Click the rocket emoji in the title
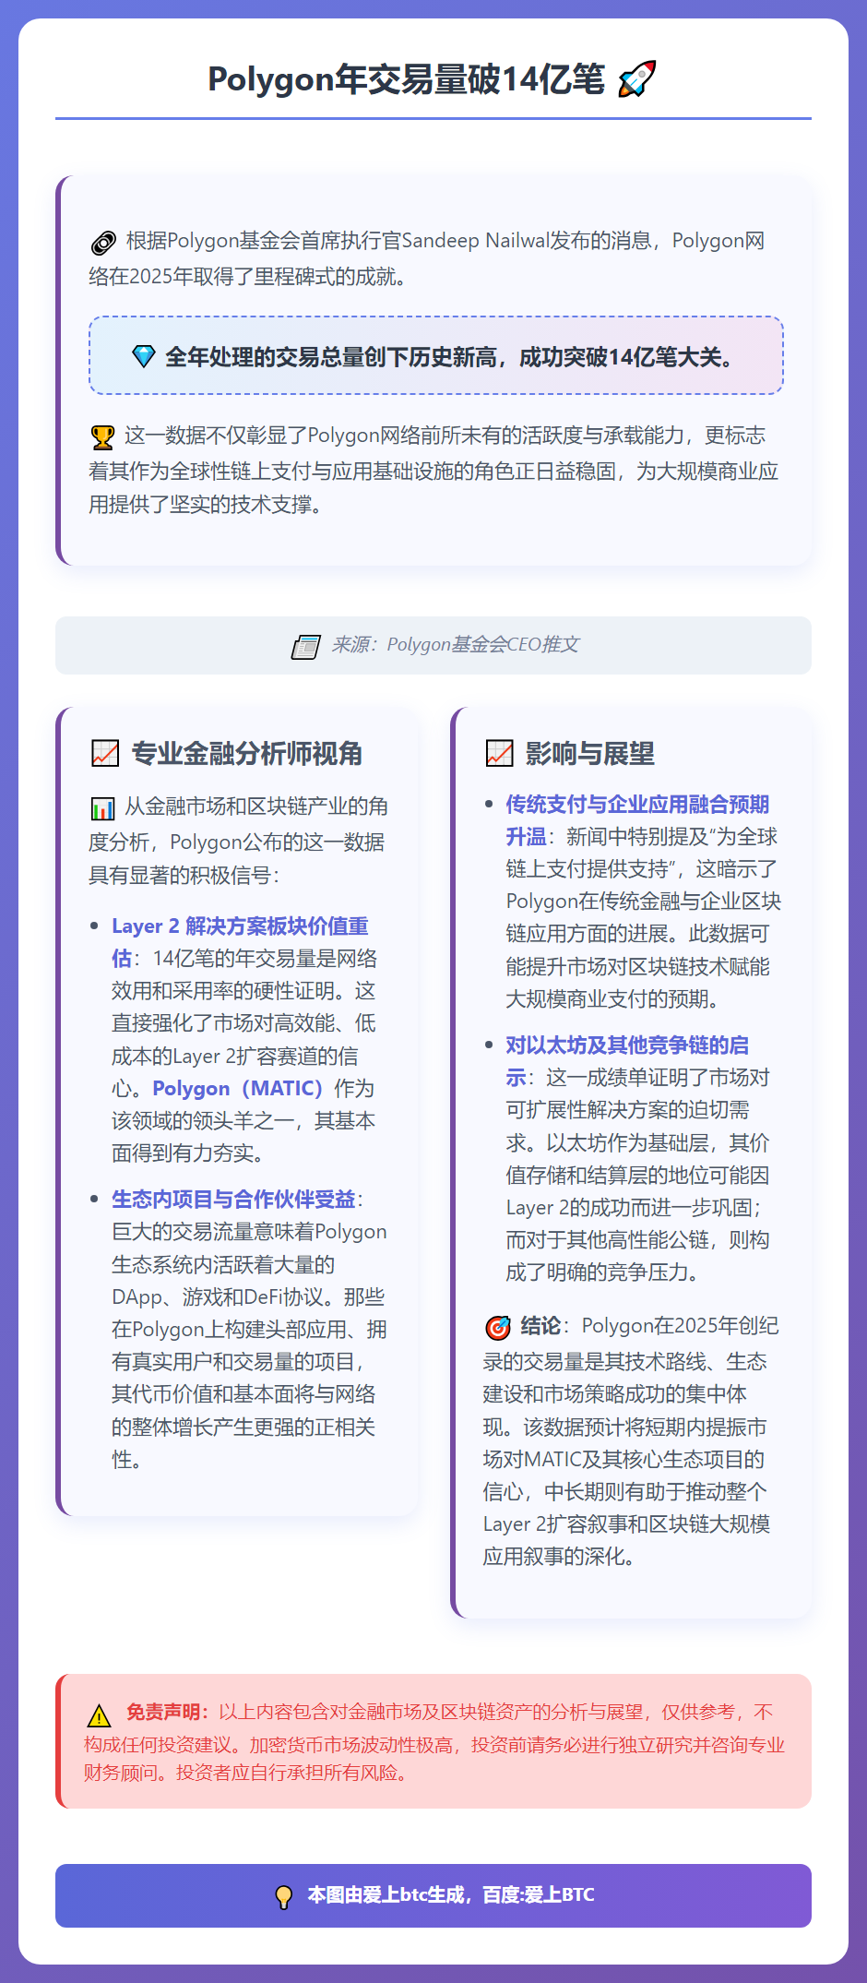The height and width of the screenshot is (1983, 867). click(x=636, y=79)
